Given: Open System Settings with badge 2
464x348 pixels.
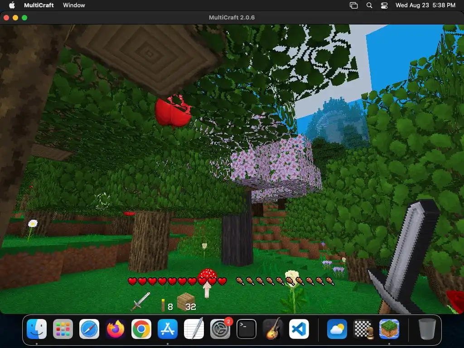Looking at the screenshot, I should 220,329.
